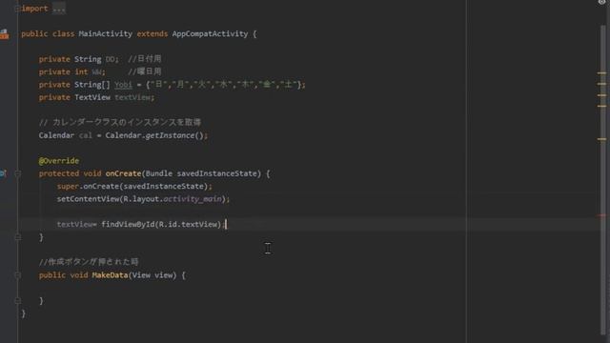Click the cal variable name
Viewport: 610px width, 343px height.
(86, 135)
